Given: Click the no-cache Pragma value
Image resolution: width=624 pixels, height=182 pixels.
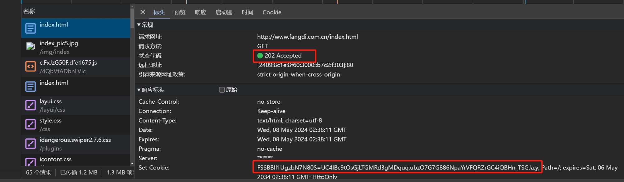Looking at the screenshot, I should click(270, 149).
